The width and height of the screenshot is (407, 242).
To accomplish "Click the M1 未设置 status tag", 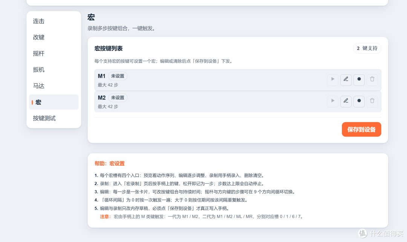I will 118,76.
